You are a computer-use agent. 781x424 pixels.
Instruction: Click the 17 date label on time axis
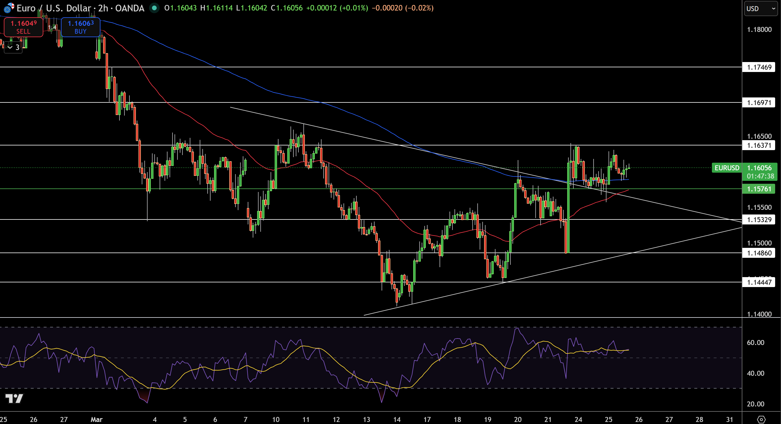tap(427, 419)
